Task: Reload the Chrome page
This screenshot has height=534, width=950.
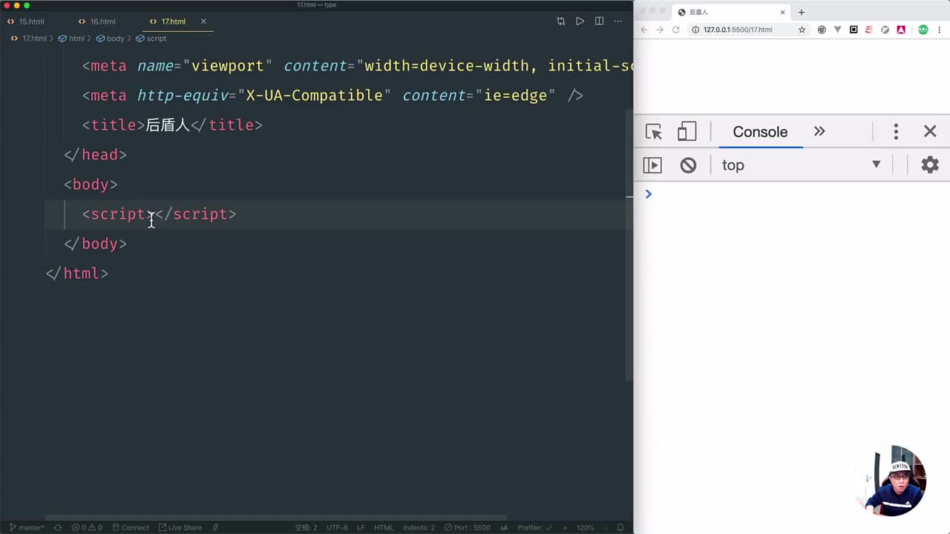Action: pos(676,30)
